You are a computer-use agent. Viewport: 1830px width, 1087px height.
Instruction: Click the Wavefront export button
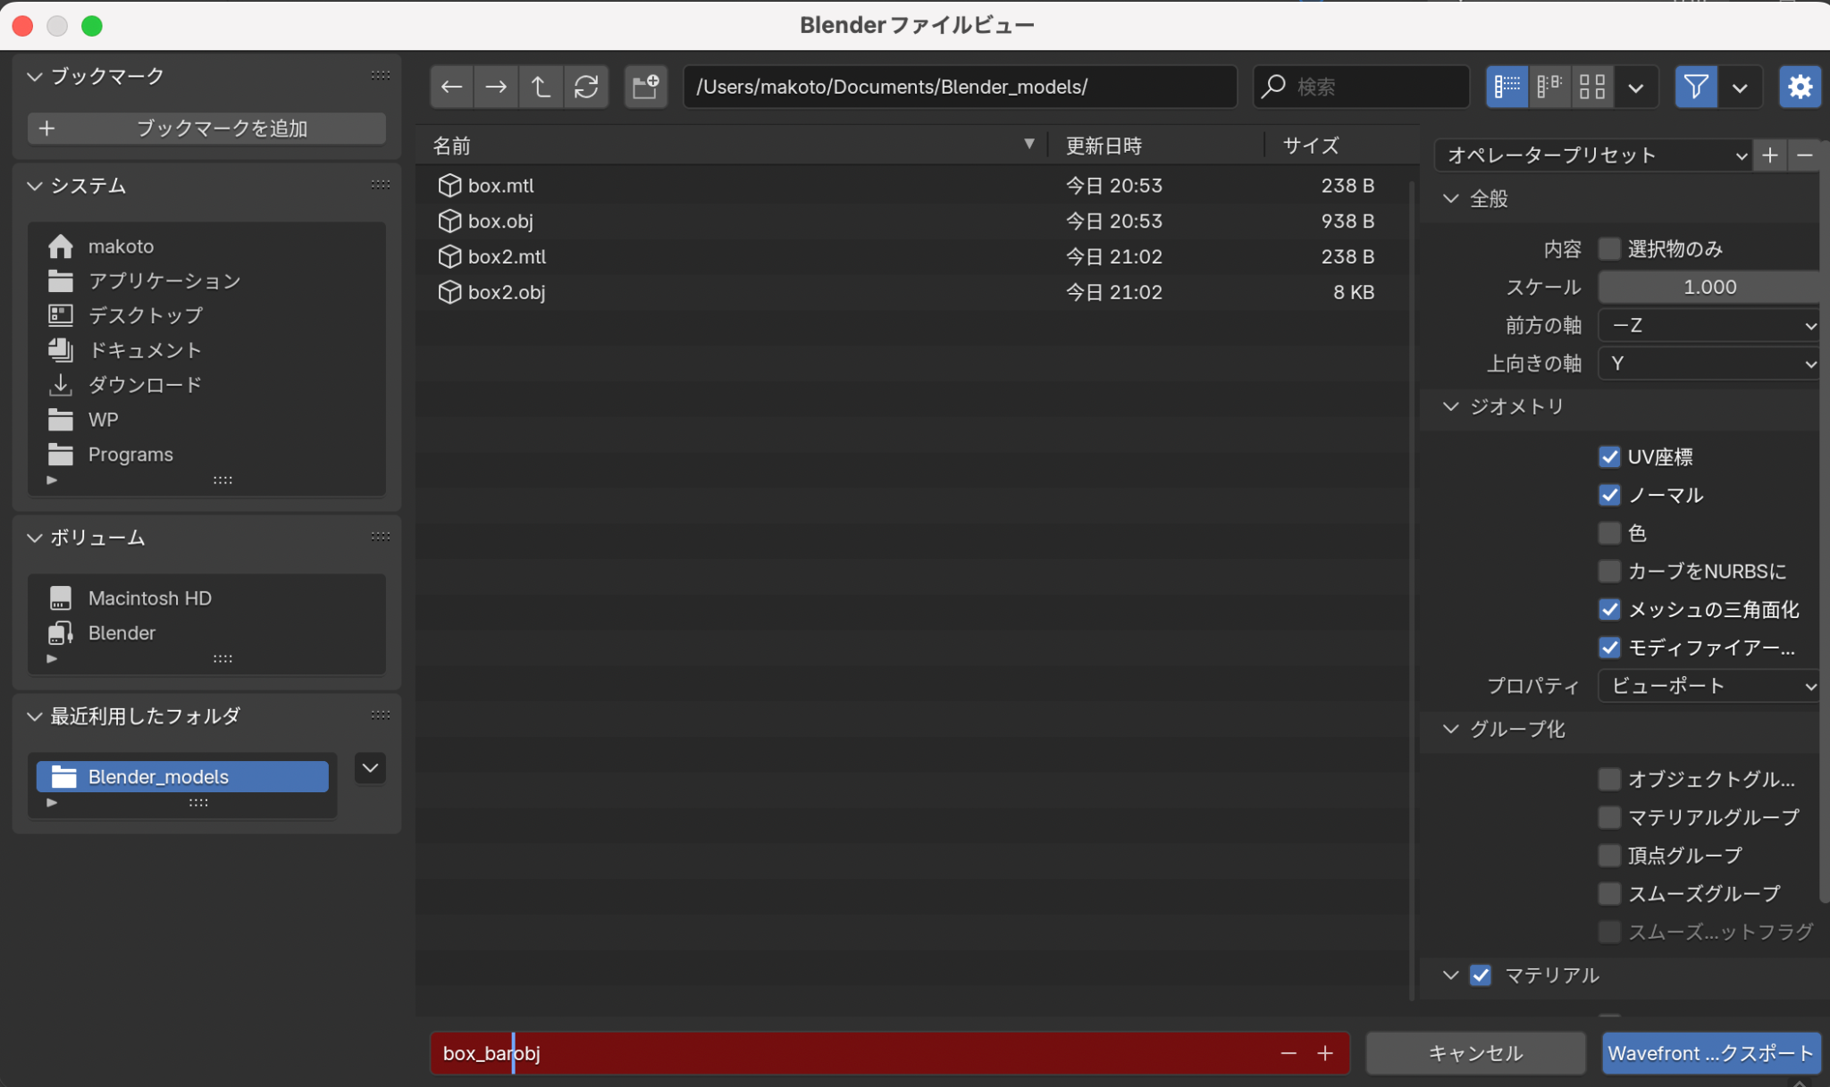pyautogui.click(x=1710, y=1053)
